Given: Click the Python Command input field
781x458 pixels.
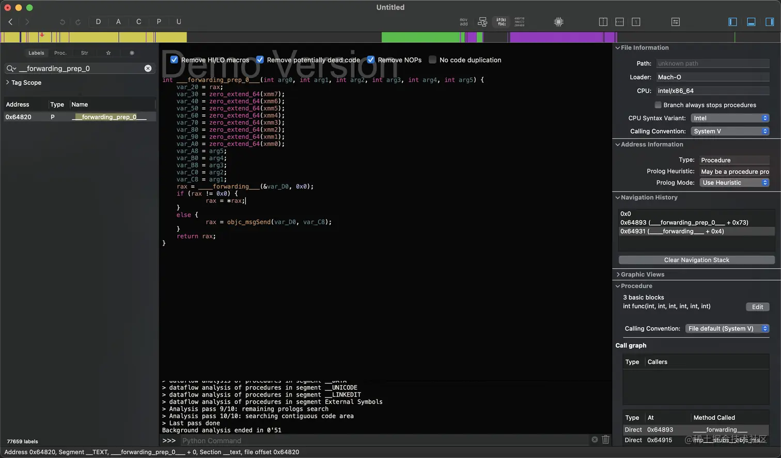Looking at the screenshot, I should tap(385, 440).
